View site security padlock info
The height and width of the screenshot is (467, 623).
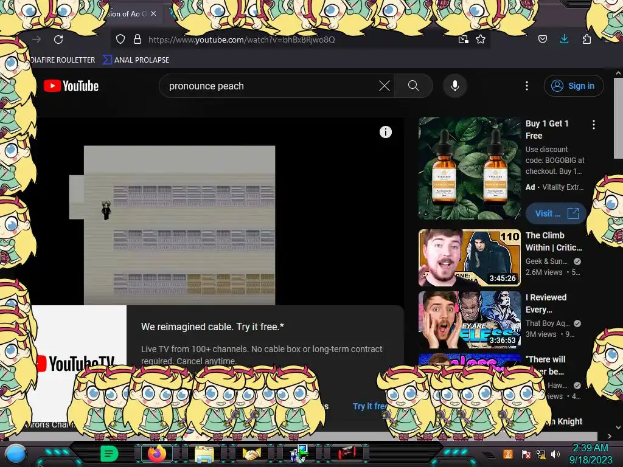click(137, 39)
